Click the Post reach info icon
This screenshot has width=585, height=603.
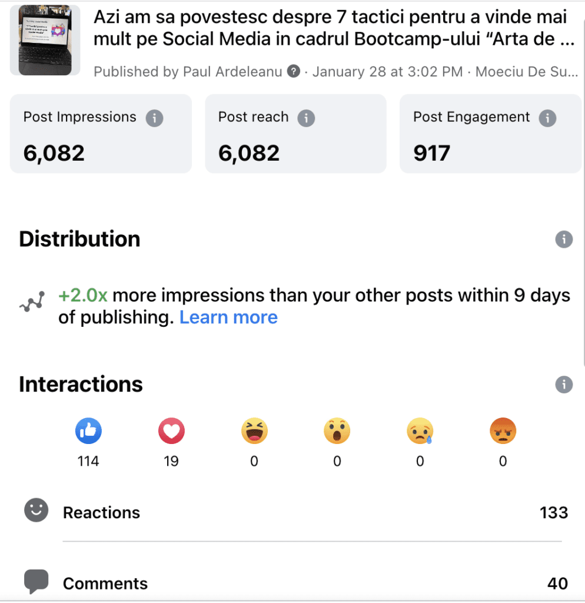[307, 118]
